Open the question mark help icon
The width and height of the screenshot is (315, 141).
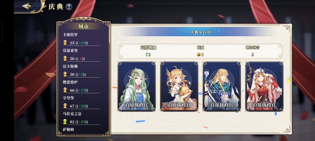[x=69, y=7]
